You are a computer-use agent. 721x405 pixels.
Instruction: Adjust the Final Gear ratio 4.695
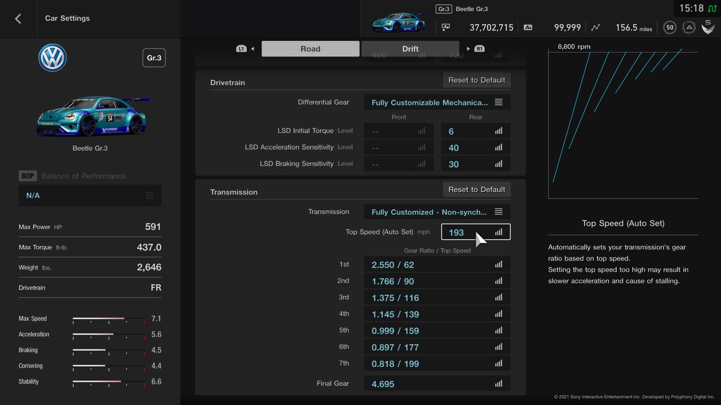pos(438,384)
